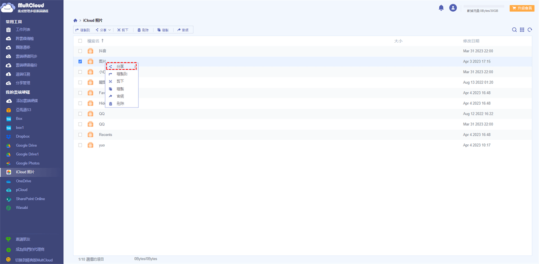Click the toolbar 刪除 button
539x264 pixels.
143,30
